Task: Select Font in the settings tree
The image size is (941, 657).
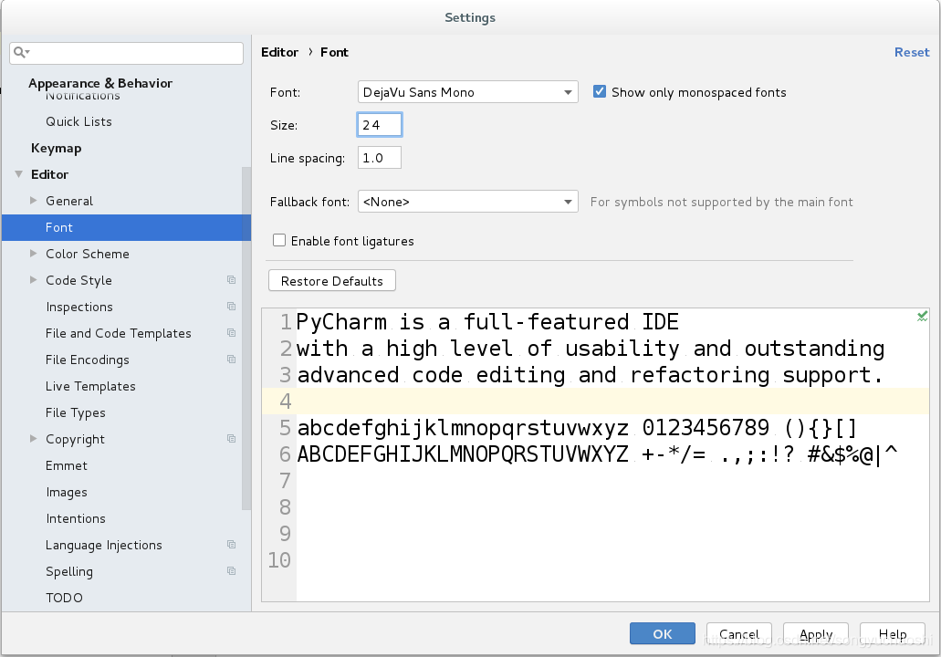Action: pyautogui.click(x=126, y=227)
